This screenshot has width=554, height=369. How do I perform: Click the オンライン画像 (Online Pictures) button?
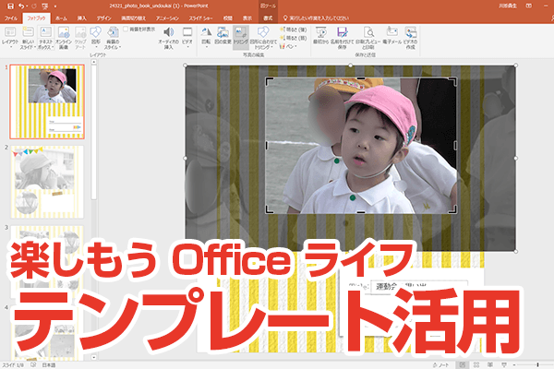click(64, 38)
